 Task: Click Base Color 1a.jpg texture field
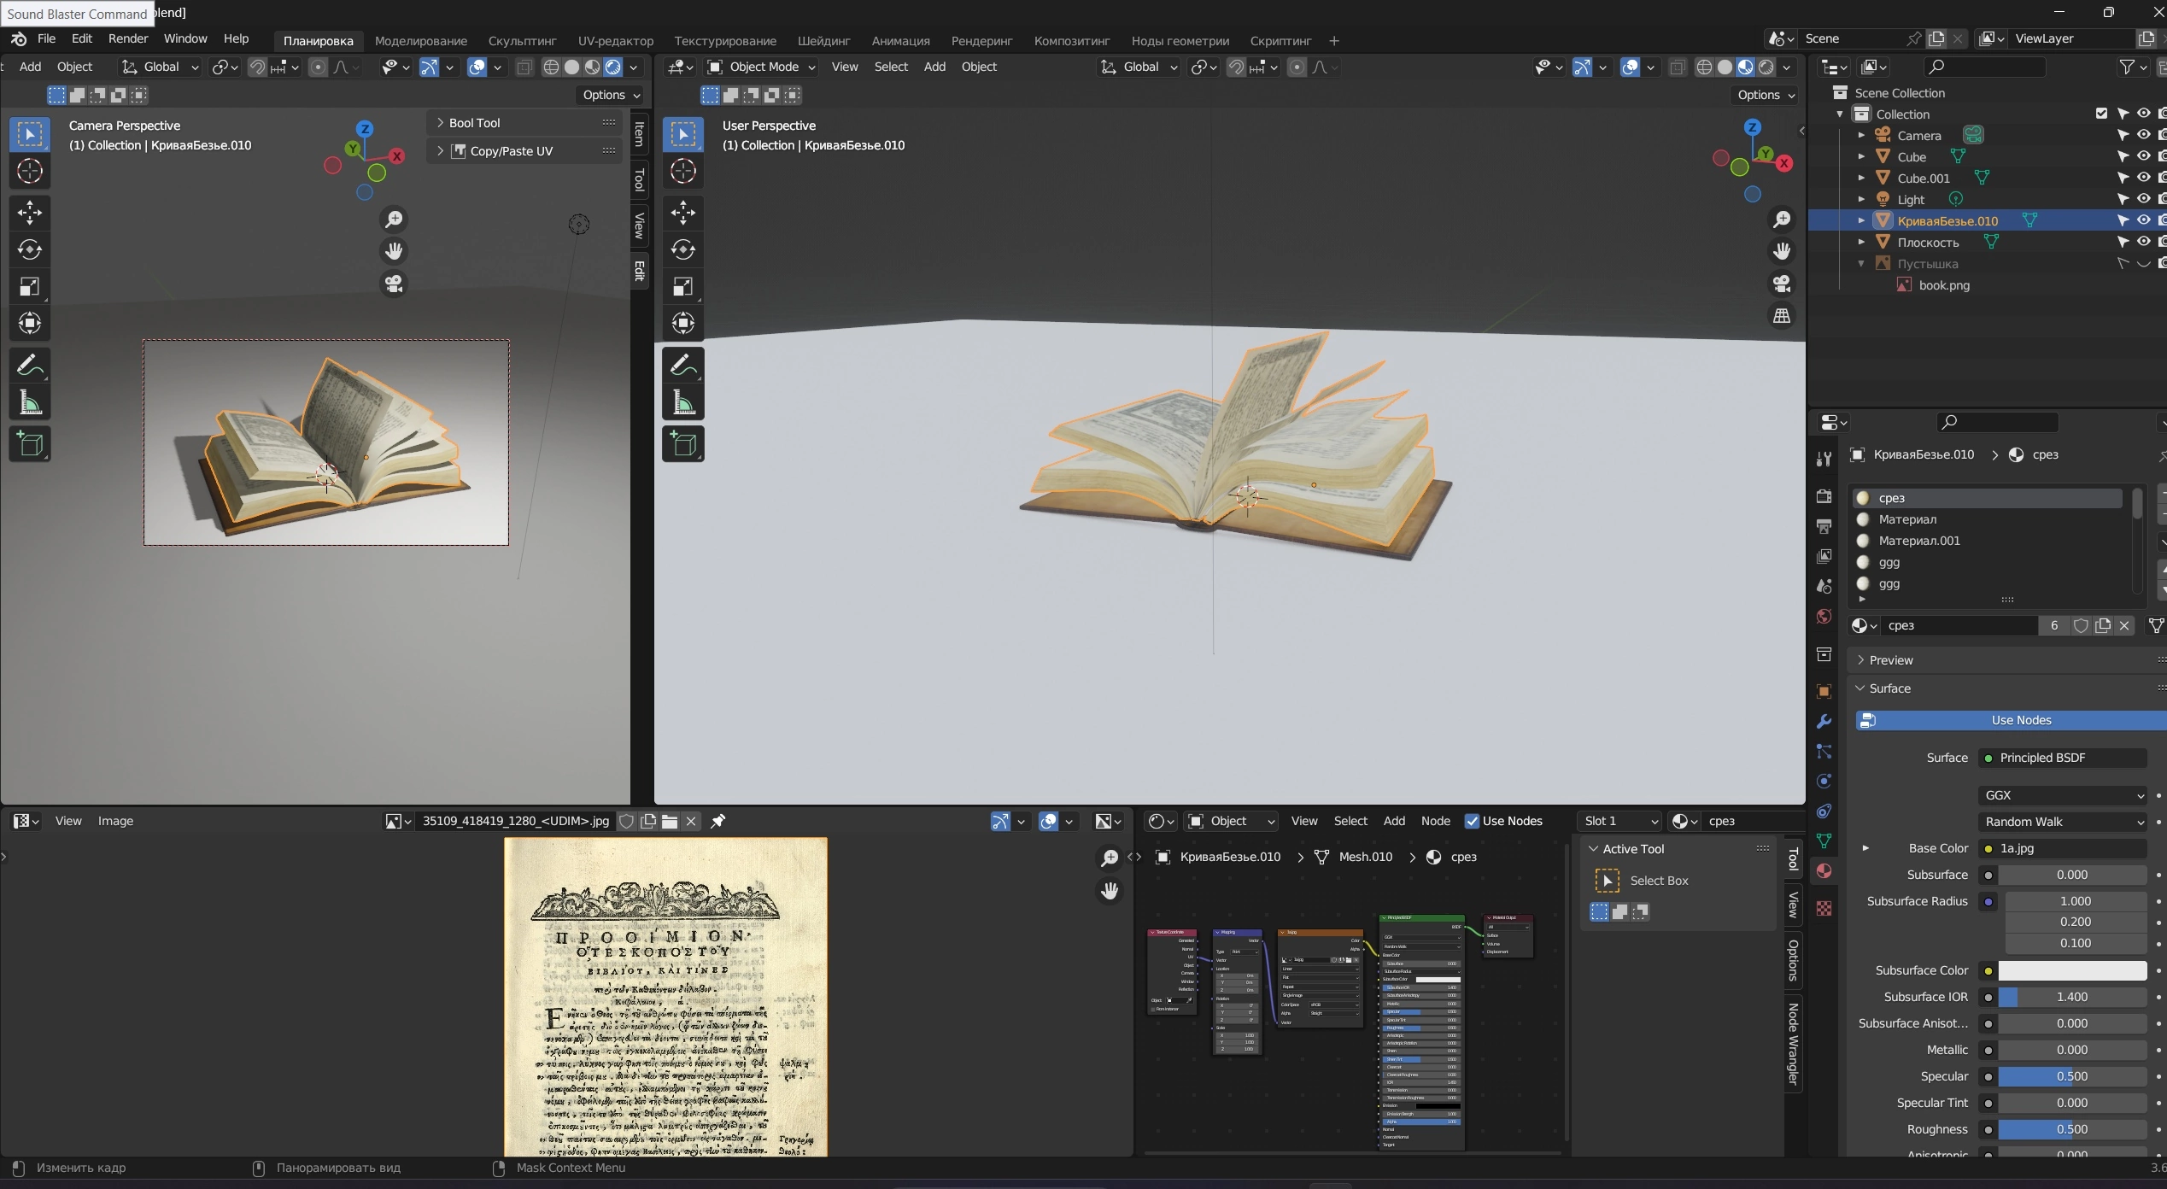[2062, 848]
